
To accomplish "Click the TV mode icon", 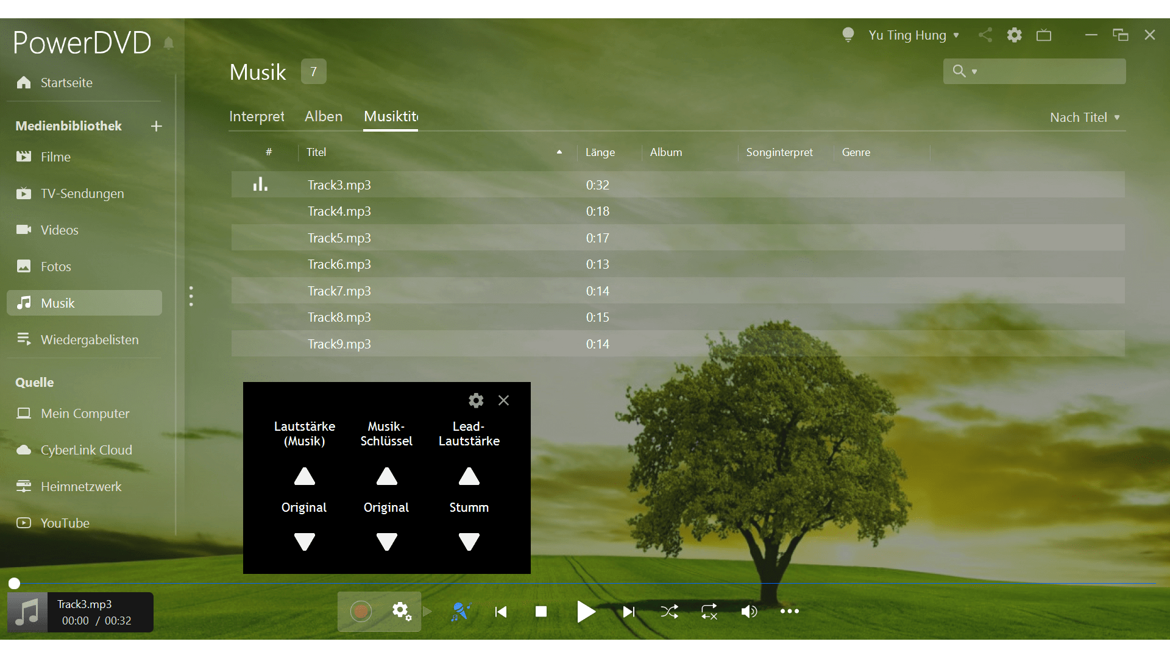I will pyautogui.click(x=1044, y=35).
